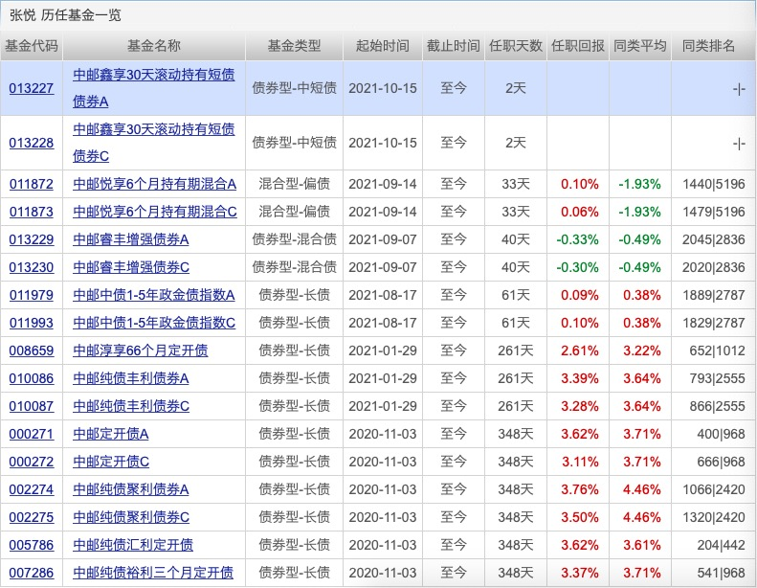This screenshot has height=588, width=757.
Task: Open fund code link 011872
Action: [32, 184]
